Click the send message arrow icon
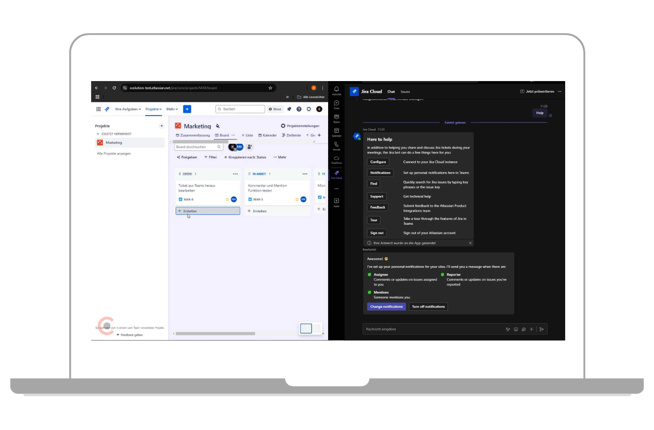Image resolution: width=654 pixels, height=430 pixels. 541,329
